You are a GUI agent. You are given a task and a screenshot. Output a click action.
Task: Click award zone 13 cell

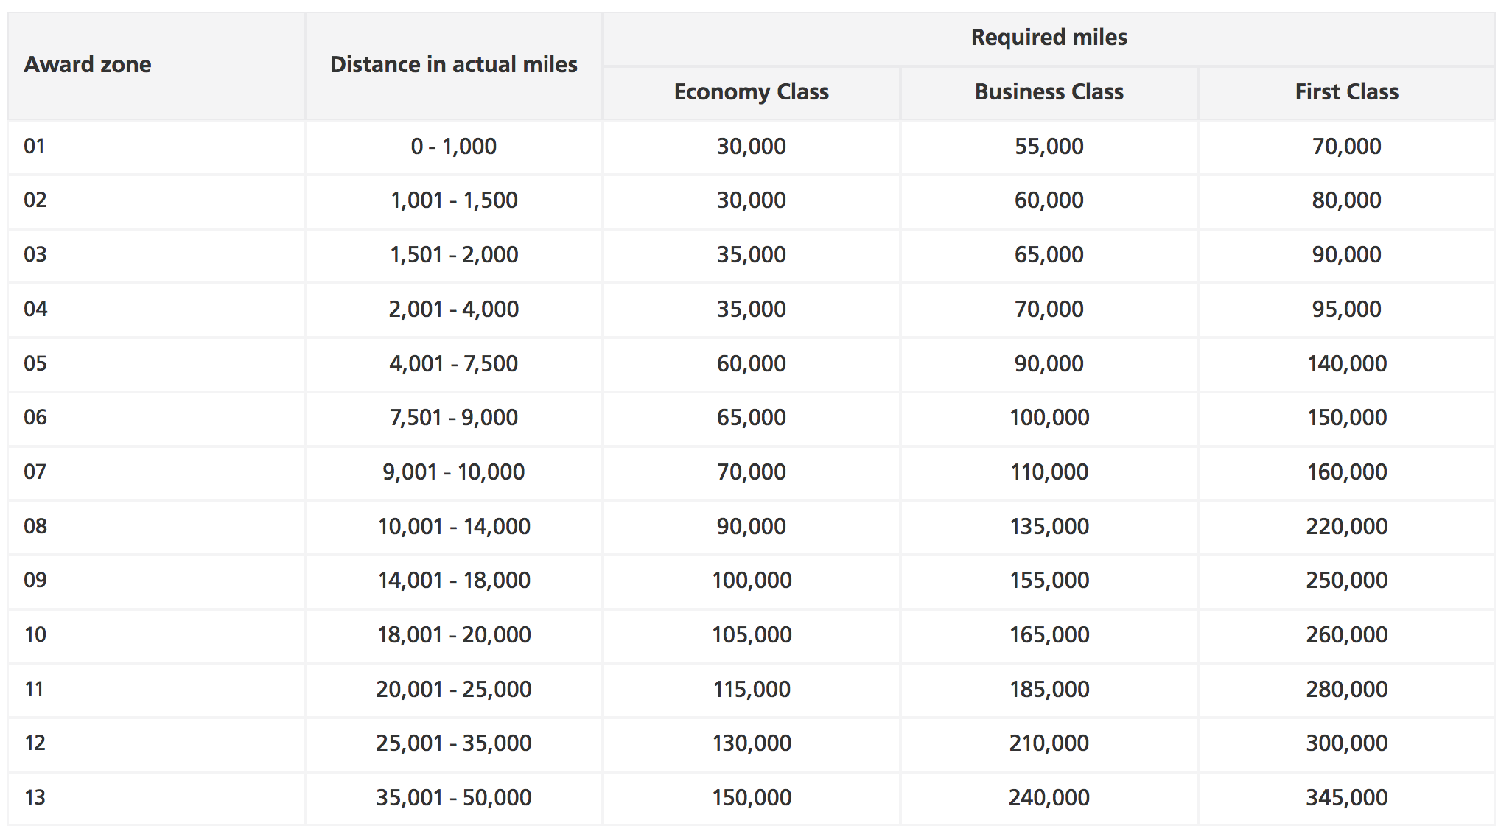pyautogui.click(x=35, y=797)
